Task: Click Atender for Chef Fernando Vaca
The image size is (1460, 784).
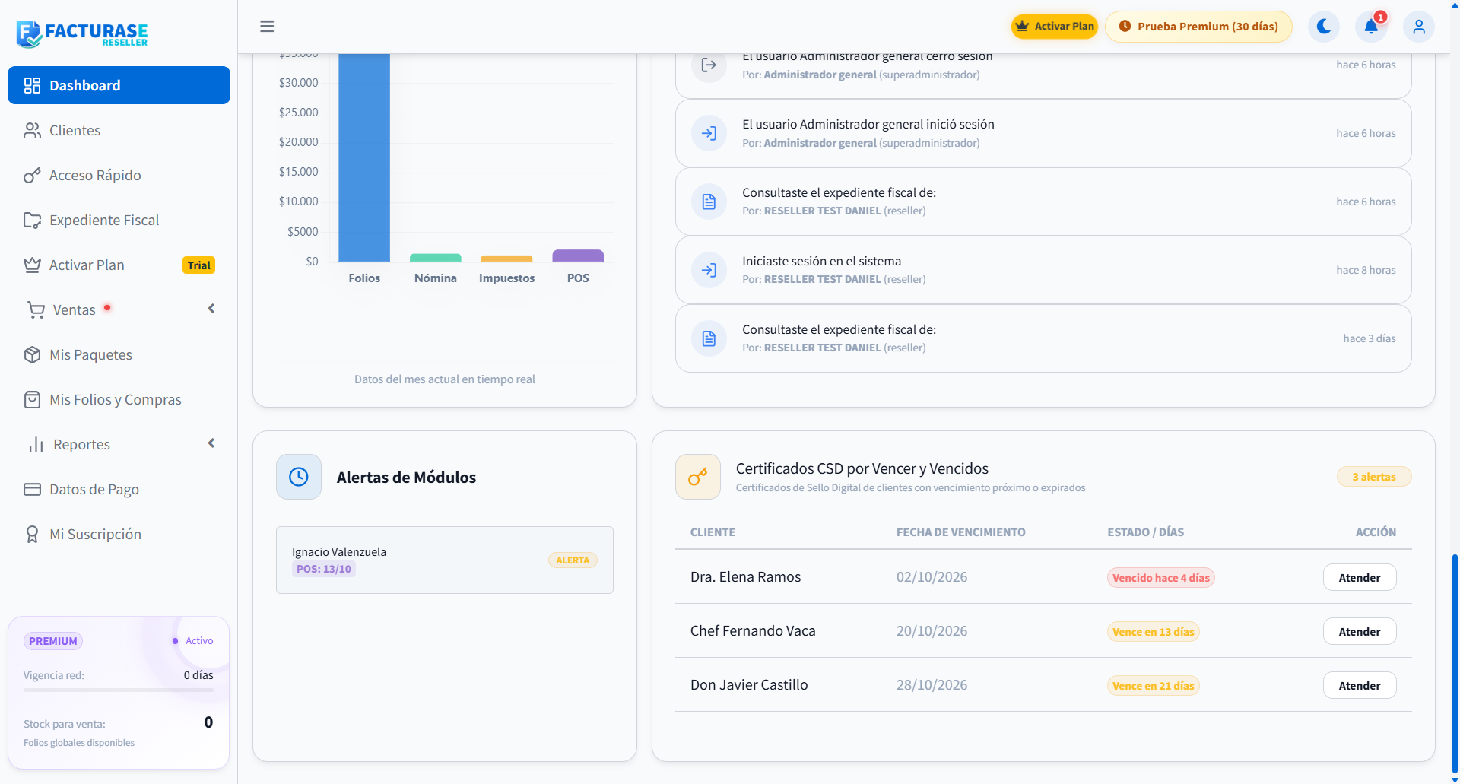Action: (1360, 632)
